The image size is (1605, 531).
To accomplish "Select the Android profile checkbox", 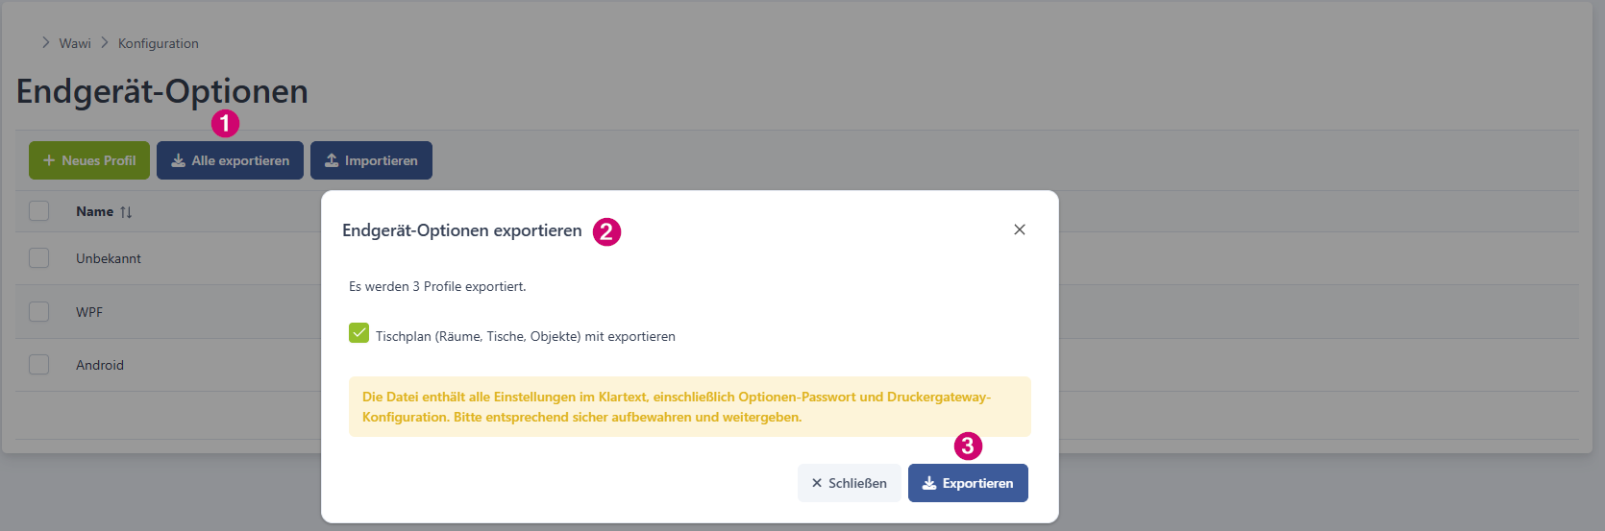I will click(x=38, y=365).
